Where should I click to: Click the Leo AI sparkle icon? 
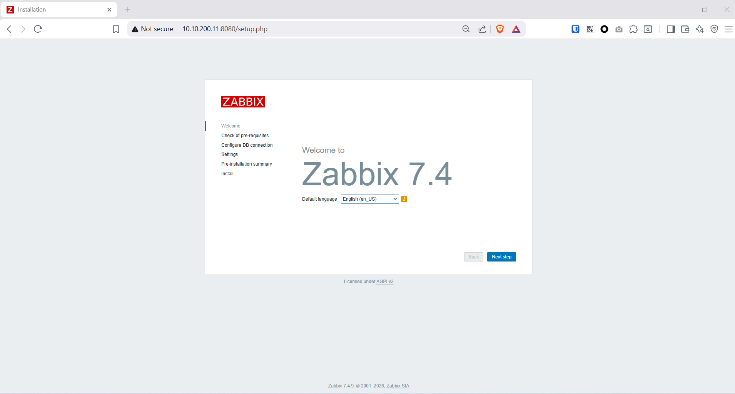click(x=700, y=29)
